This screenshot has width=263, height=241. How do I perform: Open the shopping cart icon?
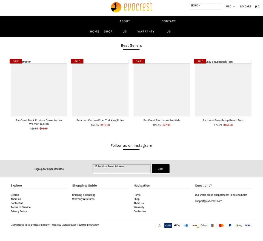(256, 7)
